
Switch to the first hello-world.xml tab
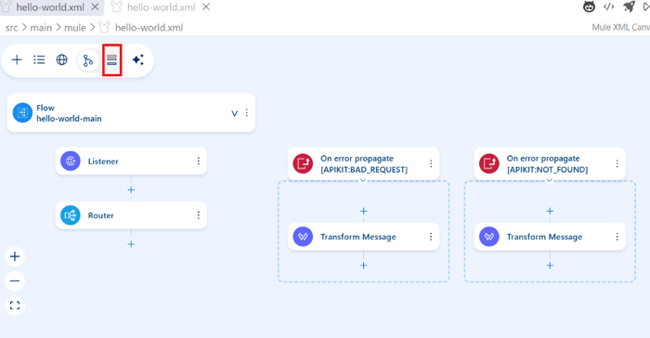pos(50,7)
